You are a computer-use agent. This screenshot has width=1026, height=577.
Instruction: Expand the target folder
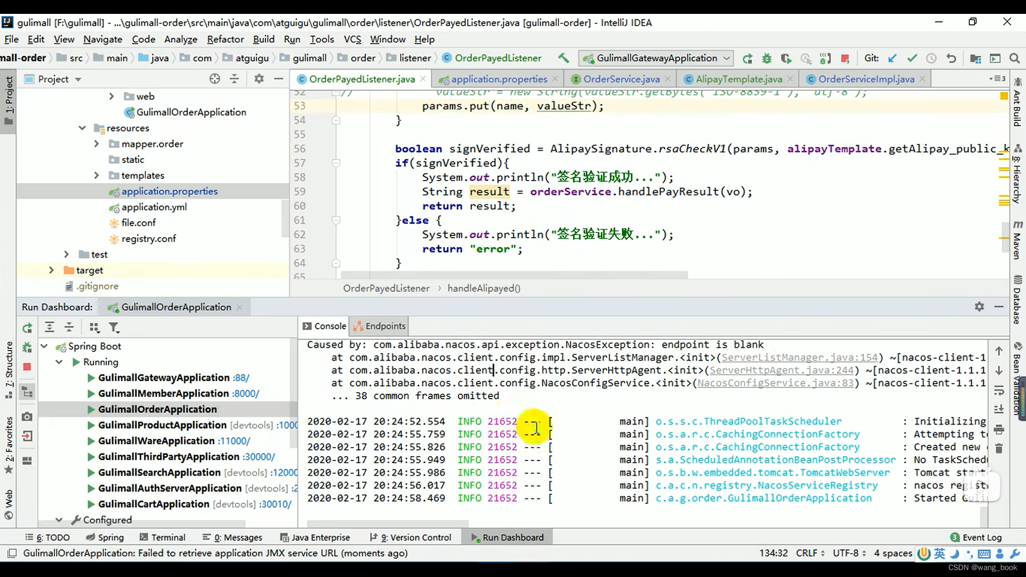(51, 270)
